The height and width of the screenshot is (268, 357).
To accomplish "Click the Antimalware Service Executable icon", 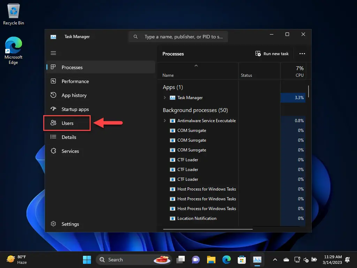I will pyautogui.click(x=173, y=120).
